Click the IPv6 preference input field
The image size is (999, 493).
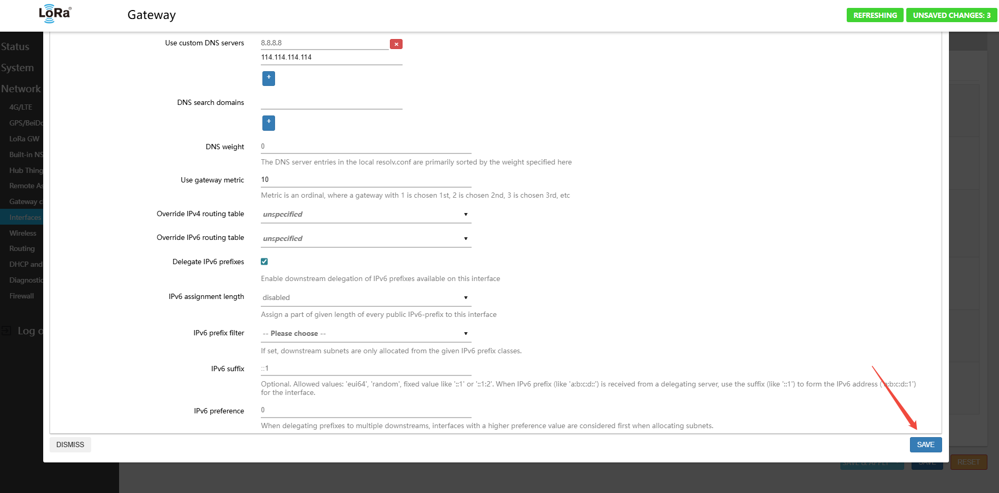pyautogui.click(x=366, y=410)
